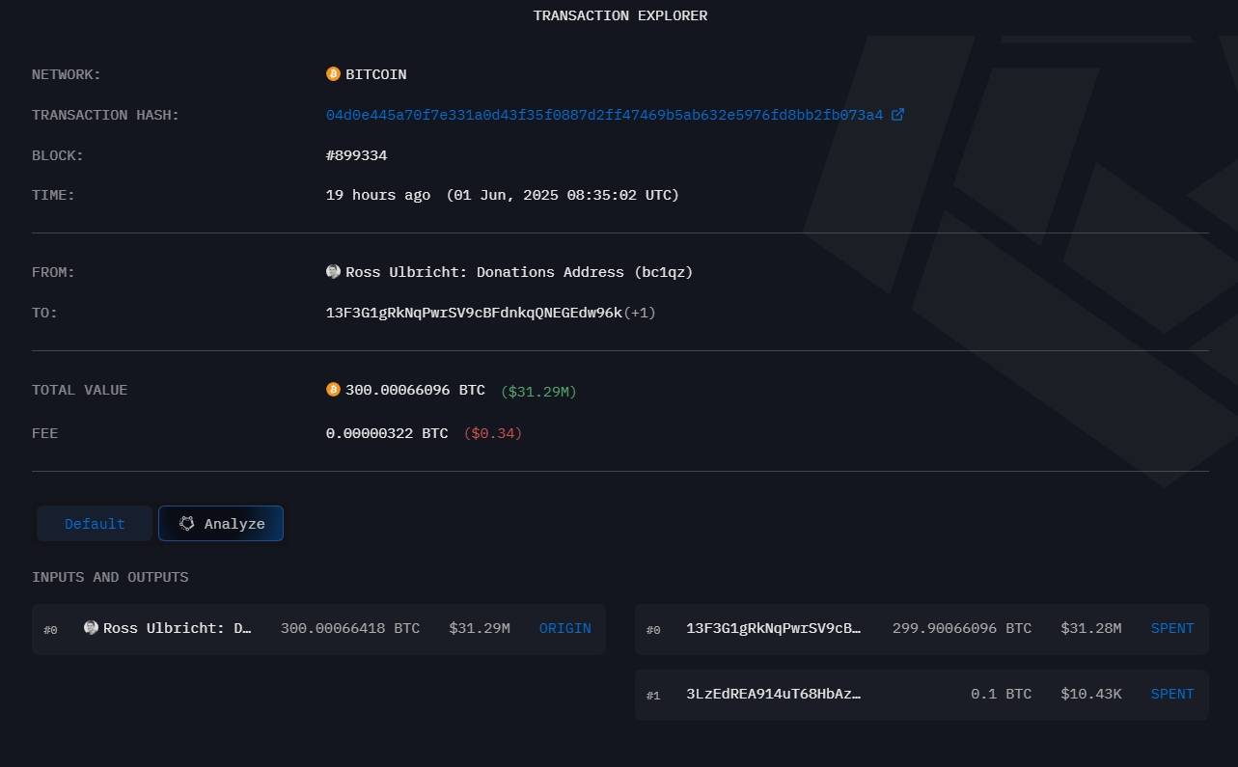Screen dimensions: 1238x767
Task: Click the TRANSACTION EXPLORER heading
Action: pyautogui.click(x=620, y=15)
